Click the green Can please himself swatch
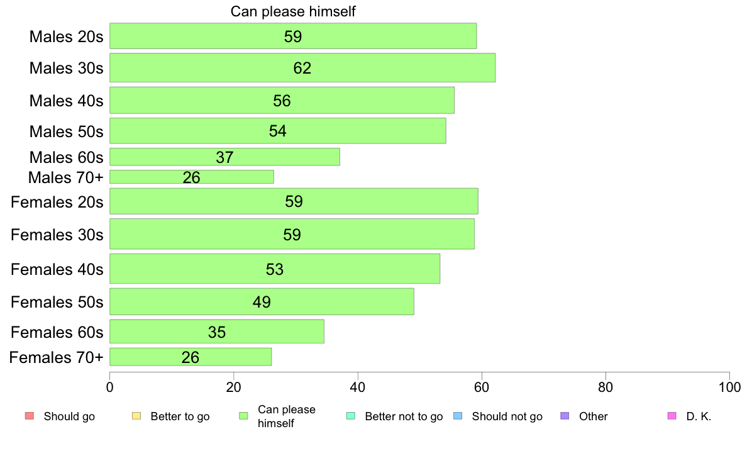 tap(243, 416)
